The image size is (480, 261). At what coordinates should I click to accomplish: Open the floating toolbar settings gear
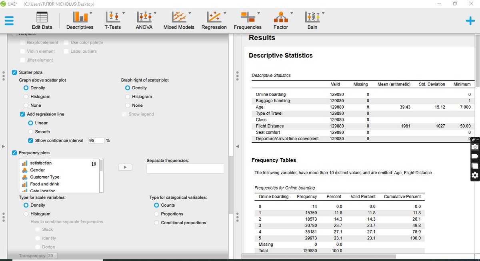[475, 175]
